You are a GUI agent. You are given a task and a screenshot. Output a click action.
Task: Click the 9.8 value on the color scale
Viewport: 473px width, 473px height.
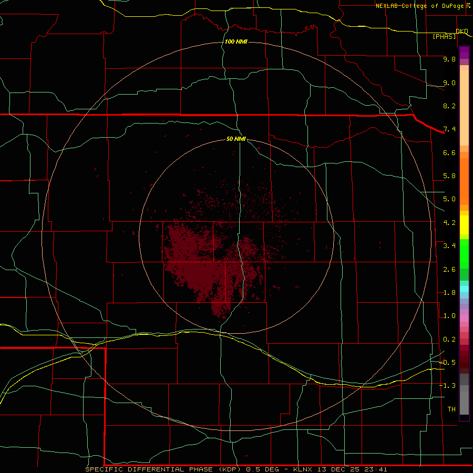[449, 59]
